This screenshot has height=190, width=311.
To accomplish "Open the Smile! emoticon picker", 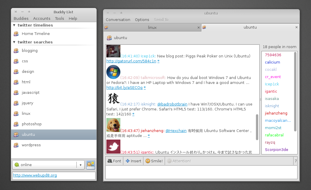I will pyautogui.click(x=154, y=161).
